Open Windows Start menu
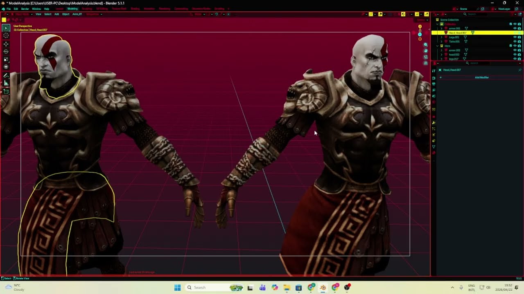The image size is (524, 294). (x=177, y=287)
